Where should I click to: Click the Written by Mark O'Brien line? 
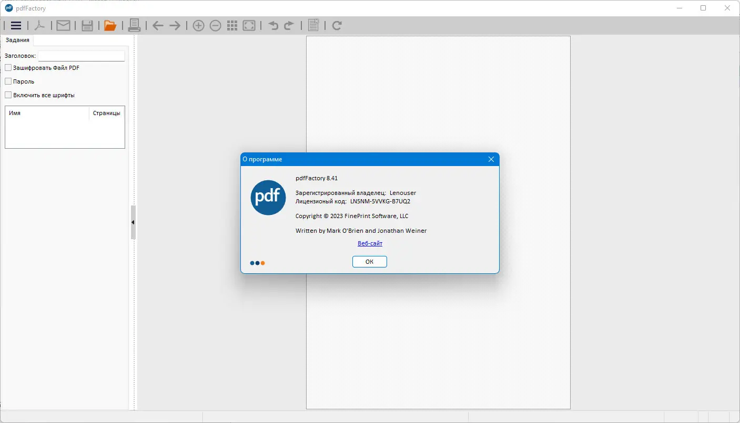click(x=361, y=231)
